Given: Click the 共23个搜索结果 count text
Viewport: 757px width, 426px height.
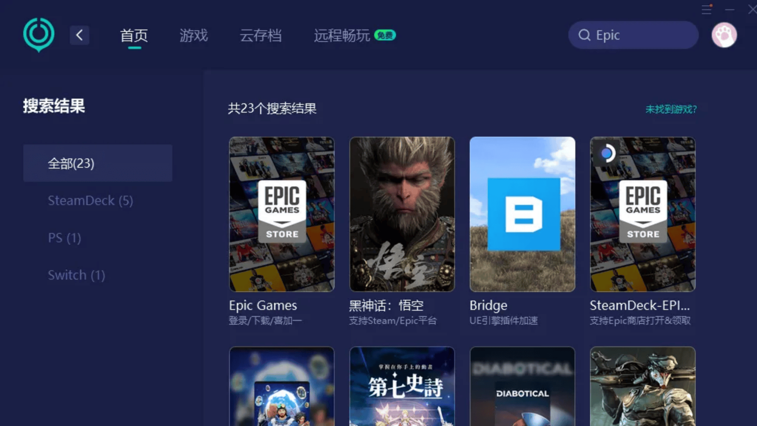Looking at the screenshot, I should tap(272, 108).
